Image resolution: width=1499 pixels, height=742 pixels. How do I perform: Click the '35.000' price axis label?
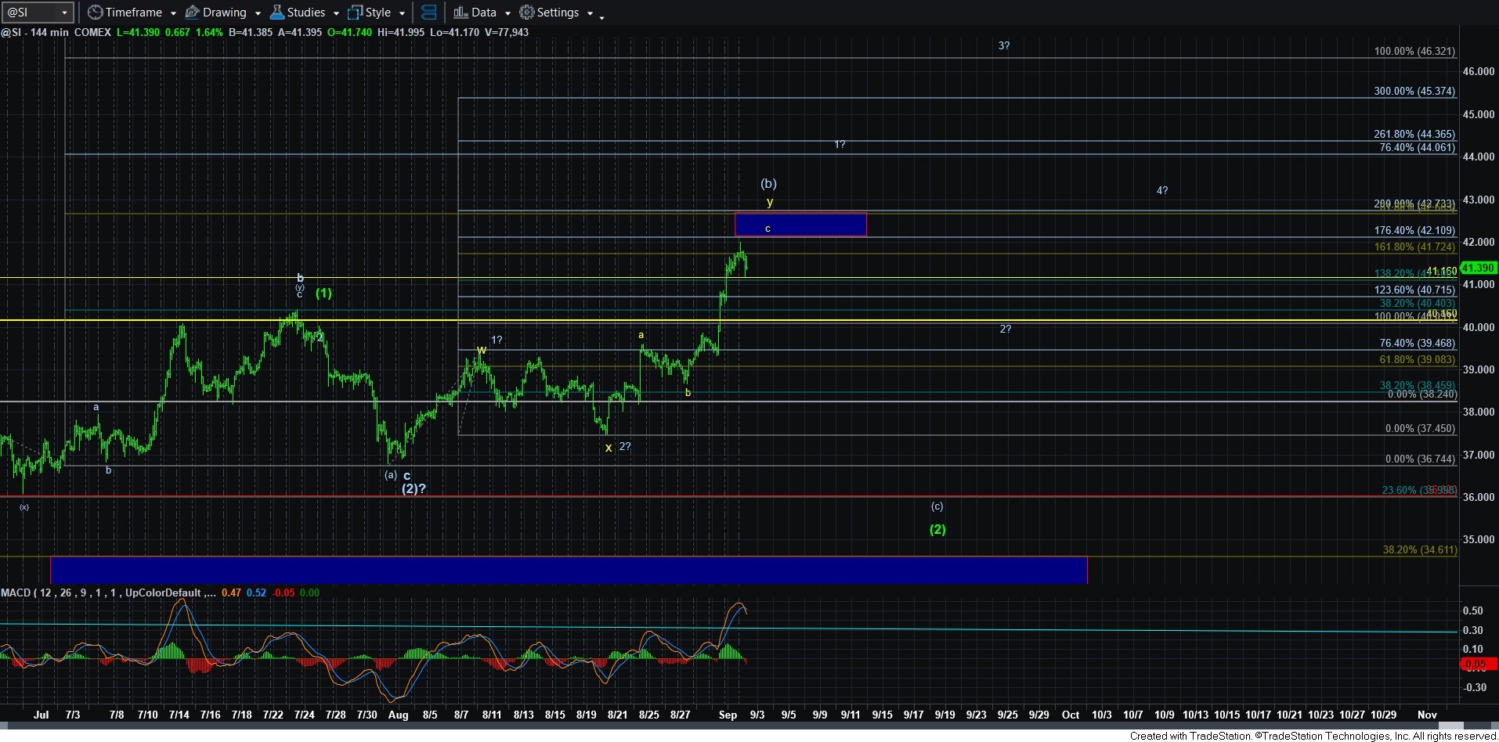1479,539
